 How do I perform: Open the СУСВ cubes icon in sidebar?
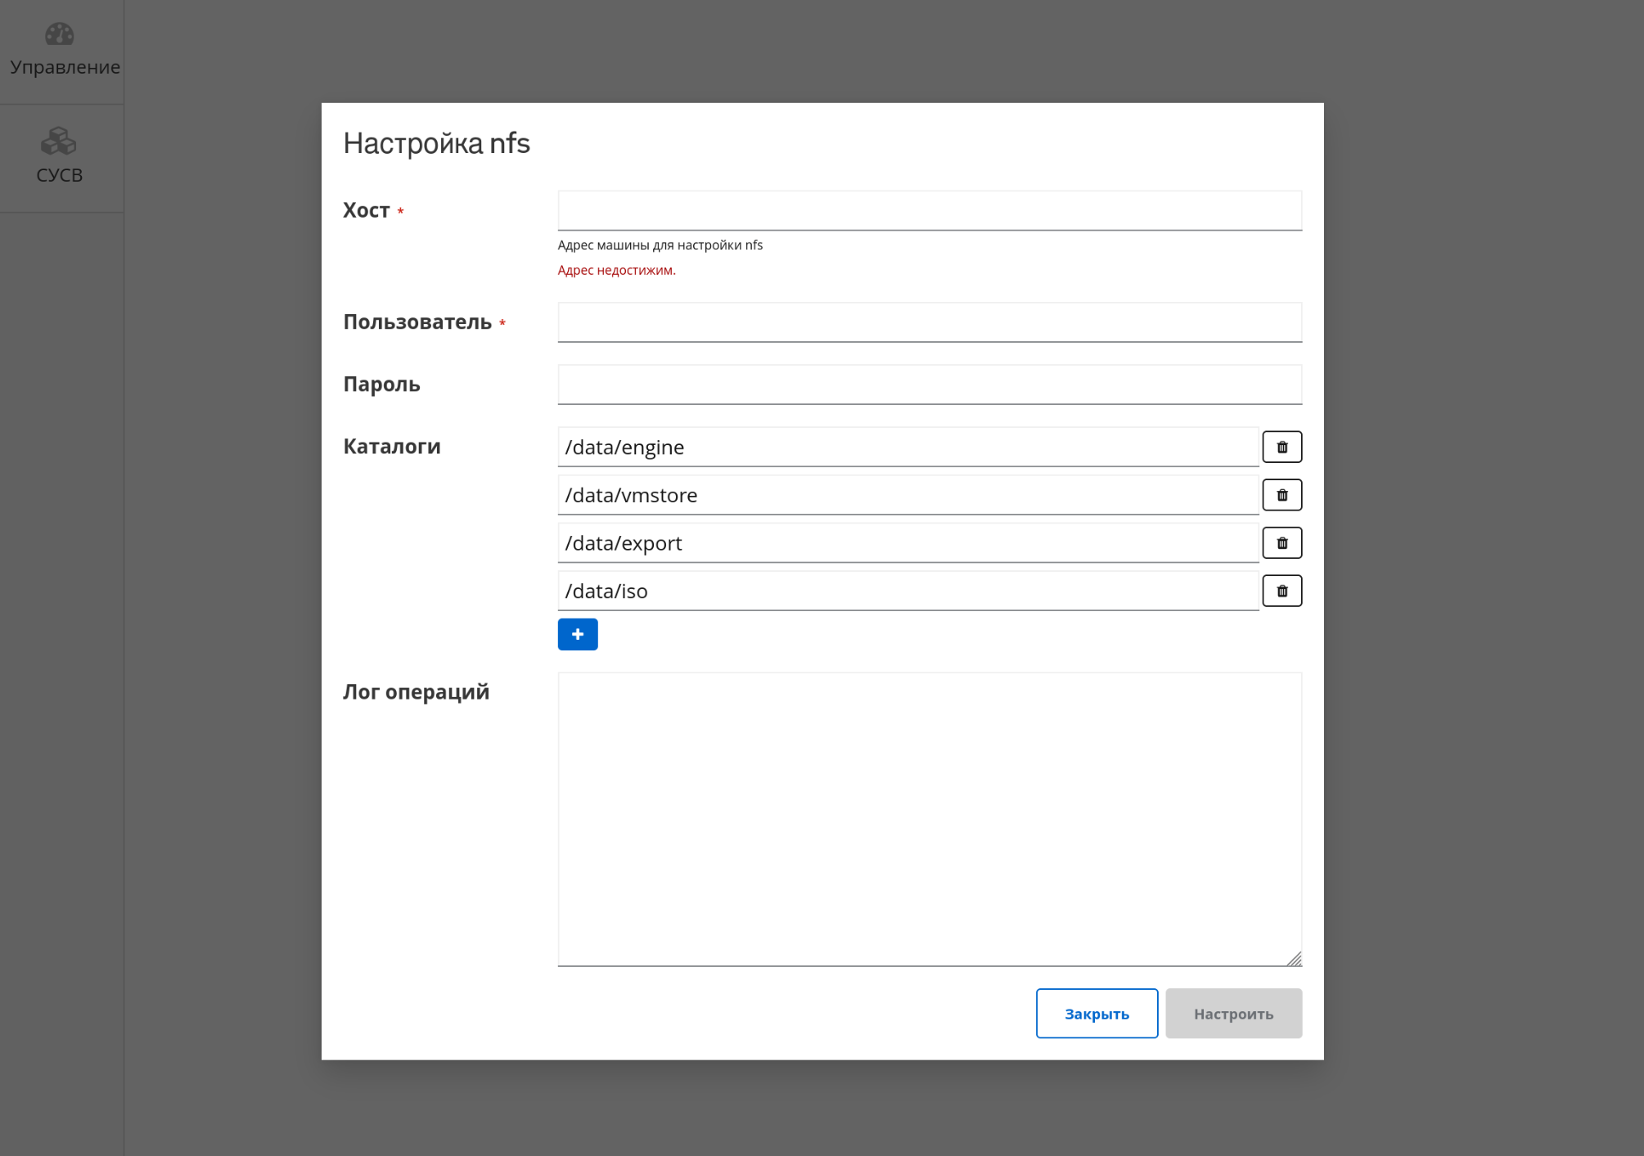tap(59, 142)
